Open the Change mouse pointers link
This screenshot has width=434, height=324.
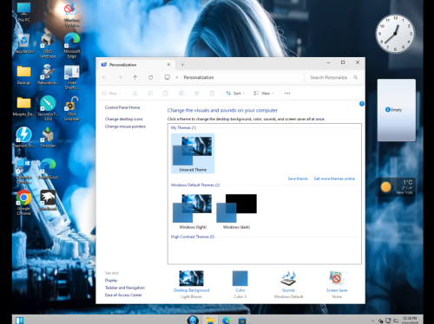125,126
